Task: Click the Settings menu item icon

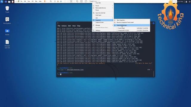Action: (93, 30)
